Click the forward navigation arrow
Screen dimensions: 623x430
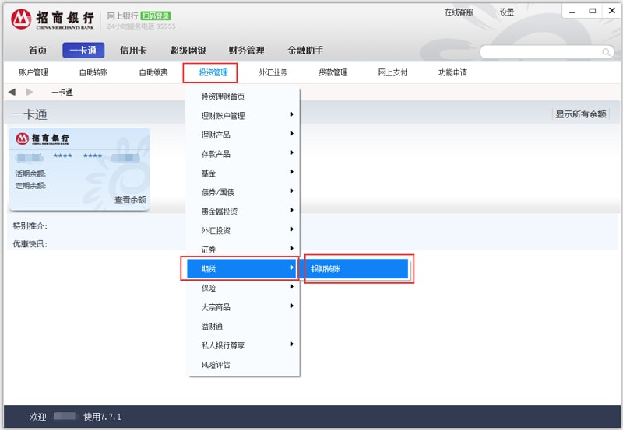coord(30,92)
